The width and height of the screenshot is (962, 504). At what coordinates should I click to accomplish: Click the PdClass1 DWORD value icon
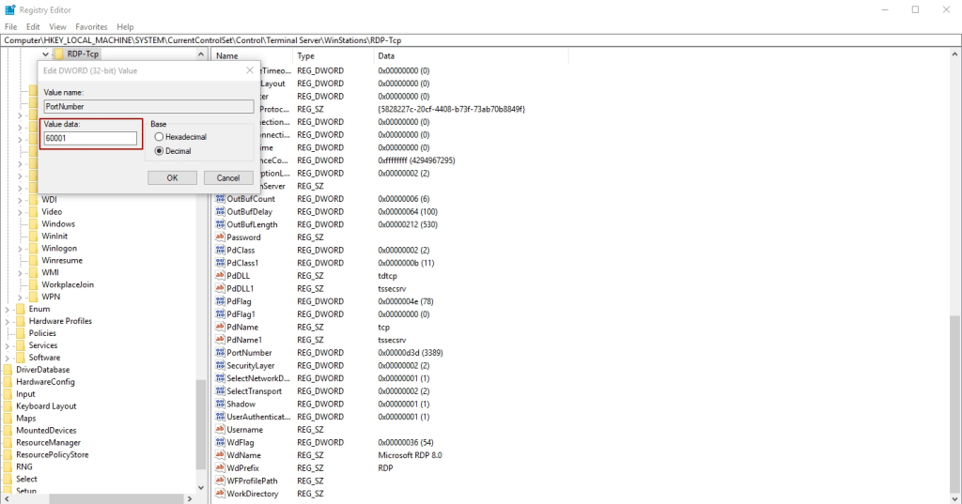(x=220, y=263)
